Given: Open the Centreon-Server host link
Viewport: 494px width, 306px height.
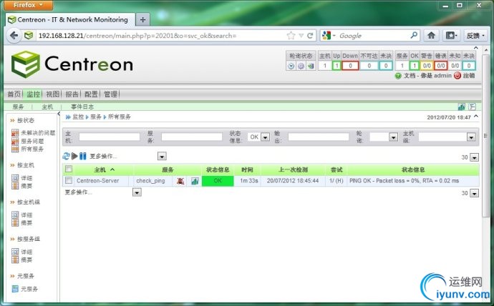Looking at the screenshot, I should click(x=97, y=181).
